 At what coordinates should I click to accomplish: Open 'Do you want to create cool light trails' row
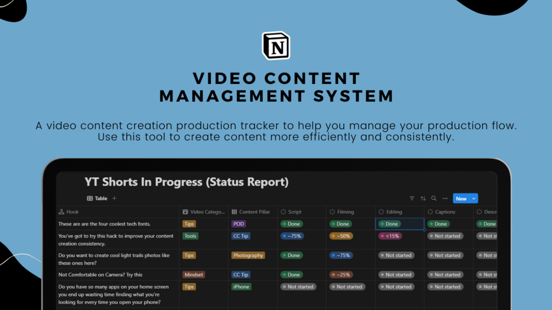tap(114, 259)
